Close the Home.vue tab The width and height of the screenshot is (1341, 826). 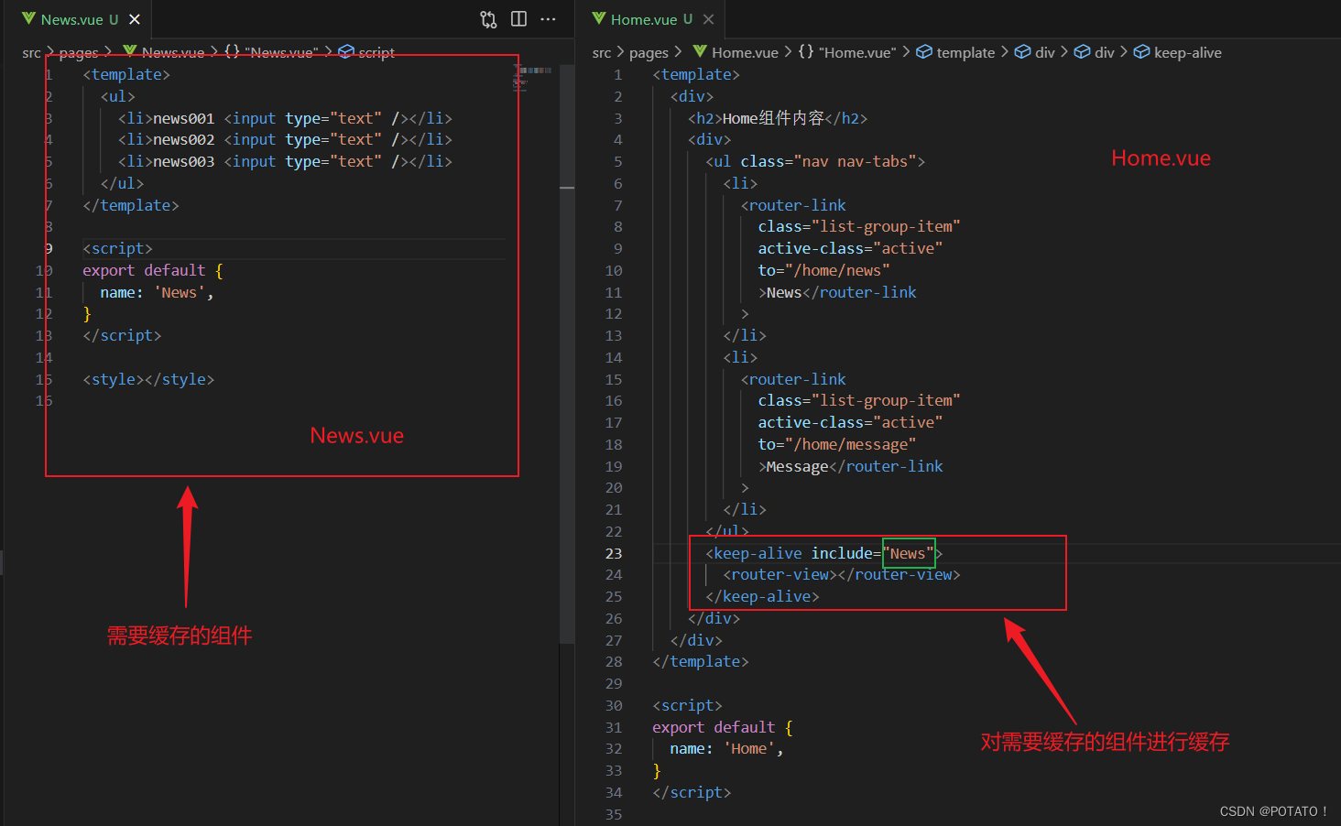point(708,19)
